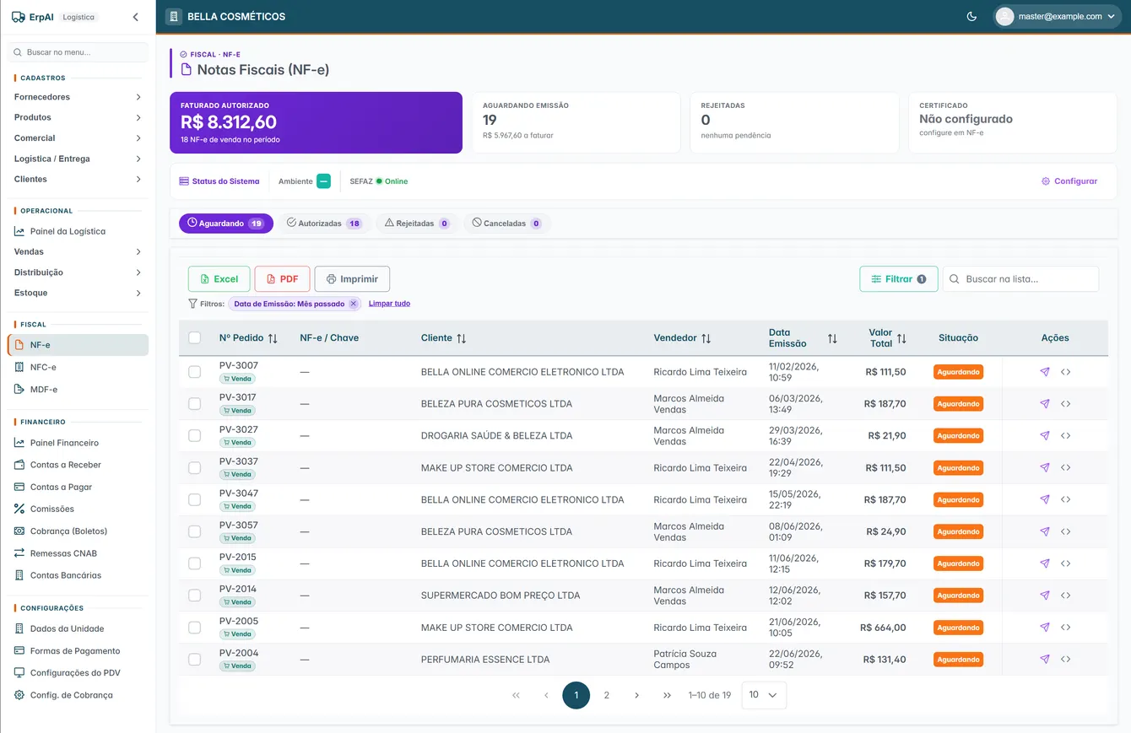1131x733 pixels.
Task: Sort Cliente column using arrow icon
Action: point(461,338)
